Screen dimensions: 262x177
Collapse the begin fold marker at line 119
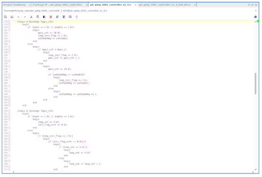click(x=9, y=24)
